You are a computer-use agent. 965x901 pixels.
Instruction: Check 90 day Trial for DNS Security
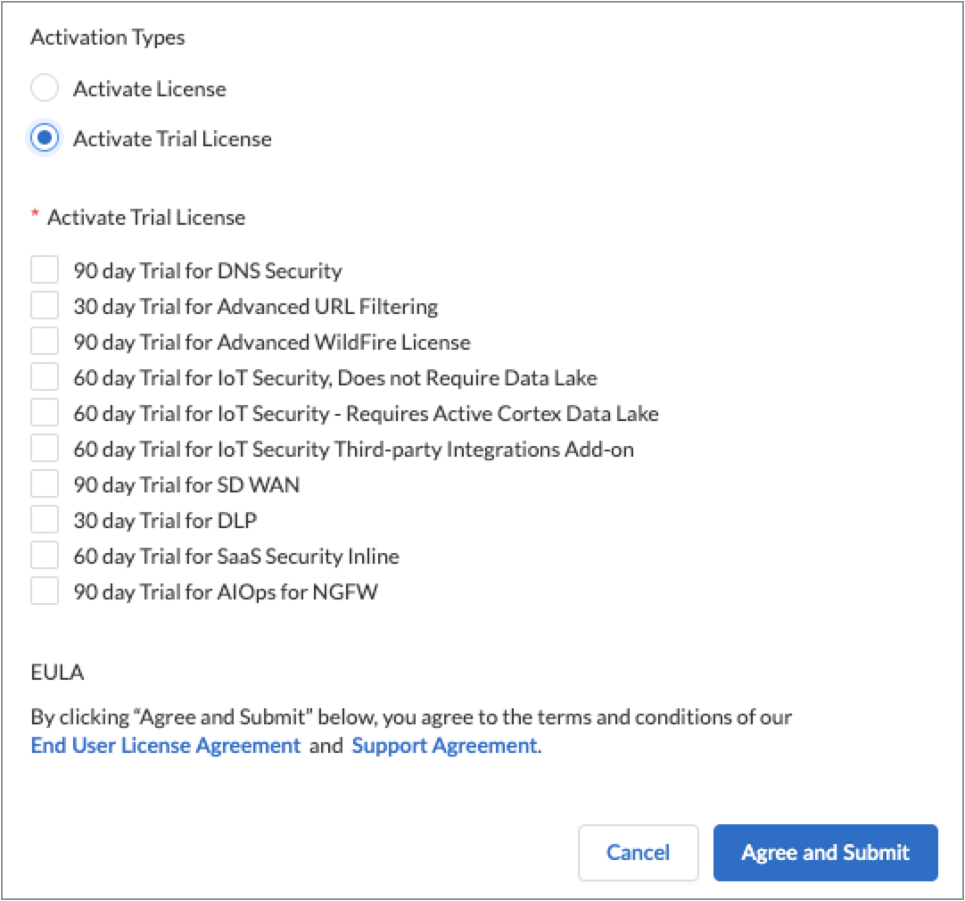[45, 270]
